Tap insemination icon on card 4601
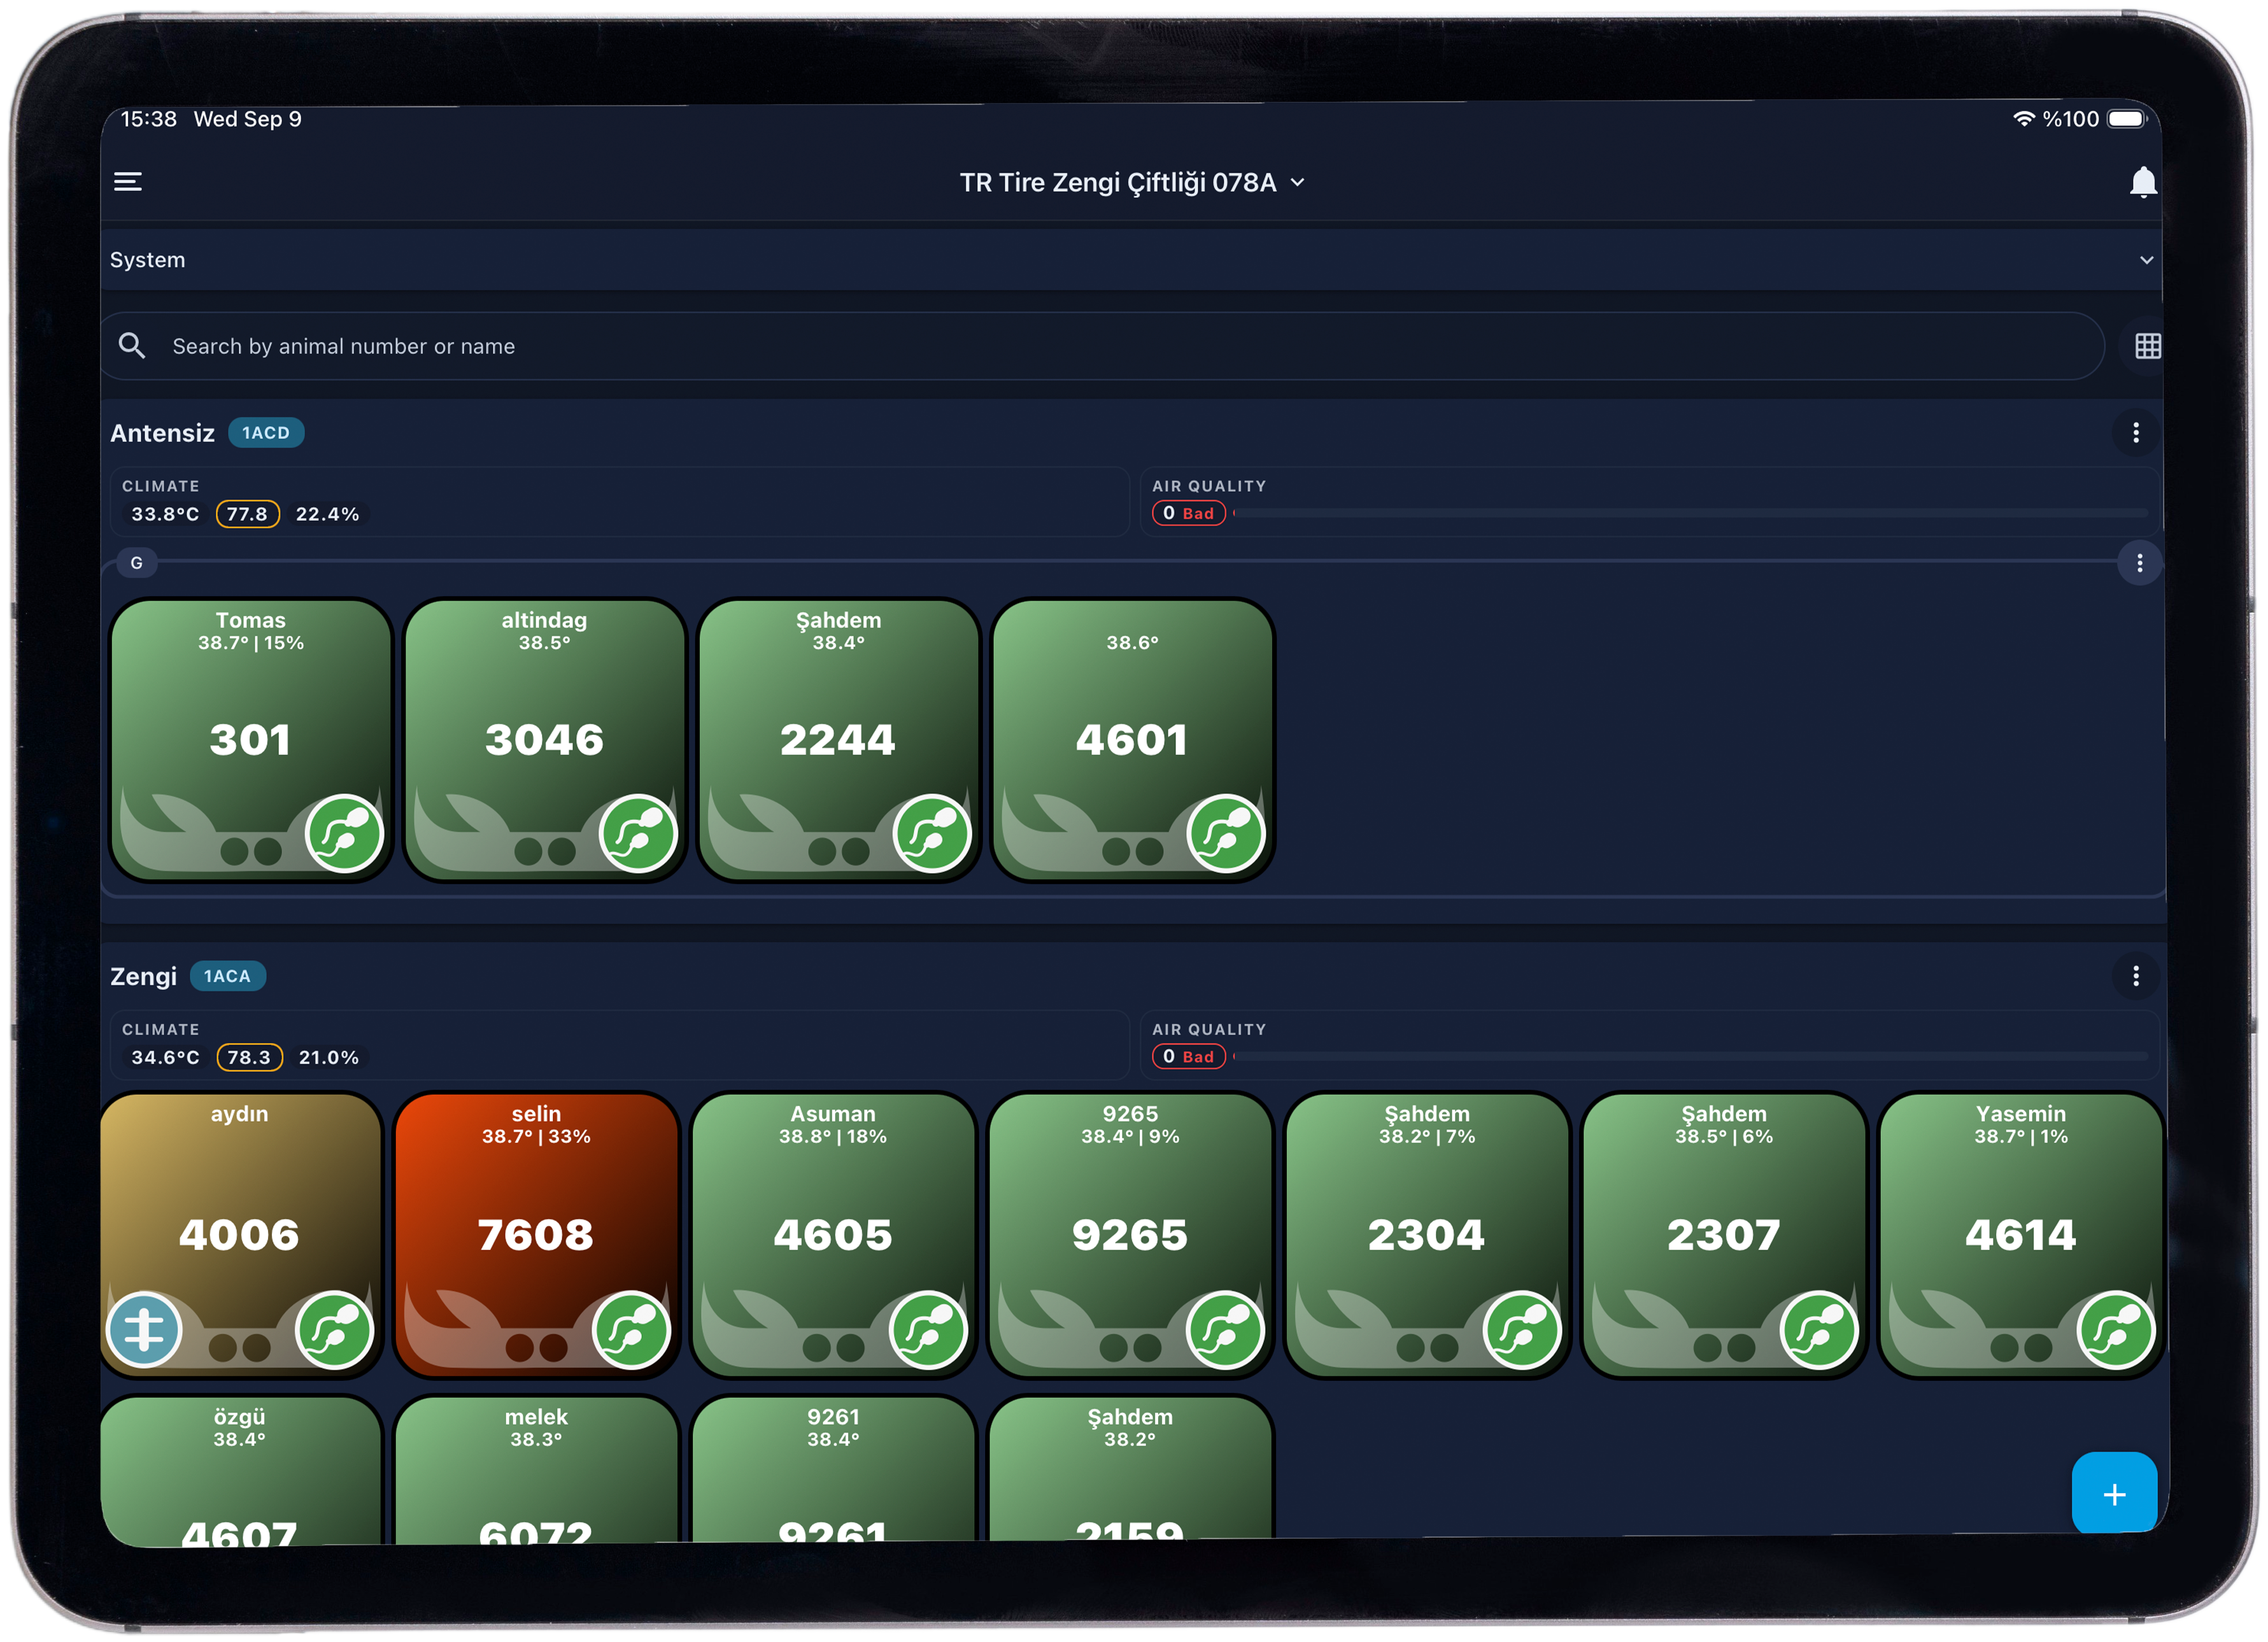The height and width of the screenshot is (1642, 2268). pos(1226,833)
